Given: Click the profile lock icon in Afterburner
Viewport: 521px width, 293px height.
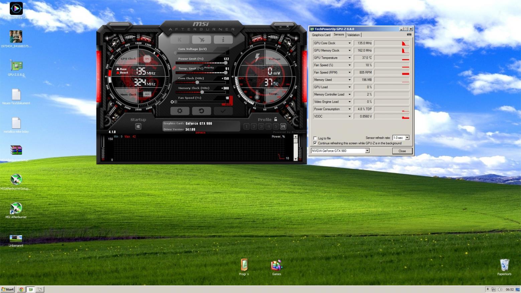Looking at the screenshot, I should [276, 119].
